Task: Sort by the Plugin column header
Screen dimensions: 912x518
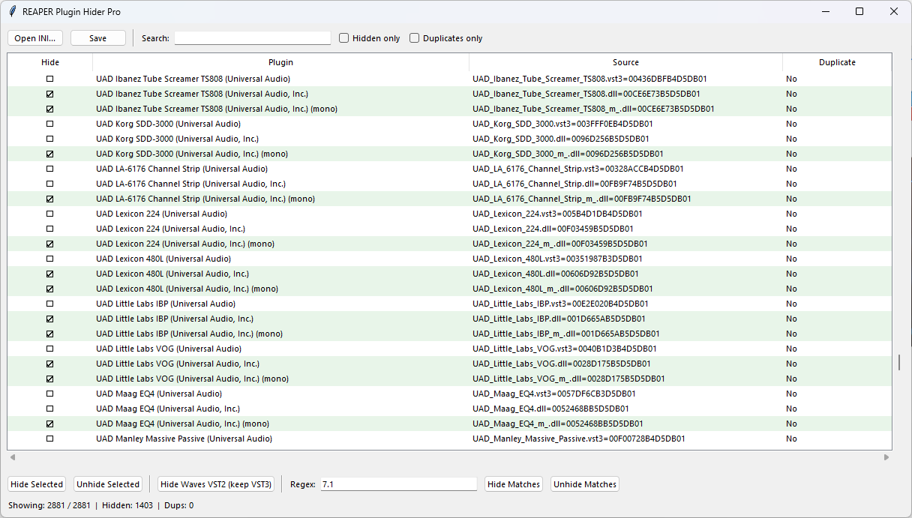Action: pyautogui.click(x=280, y=62)
